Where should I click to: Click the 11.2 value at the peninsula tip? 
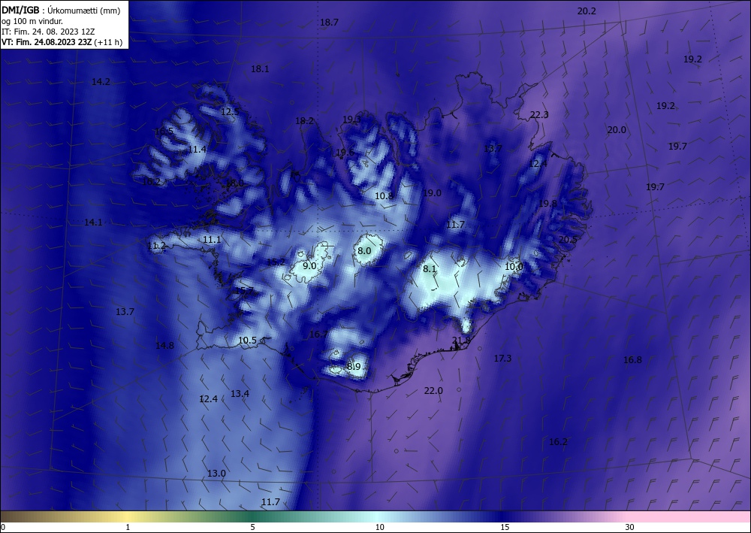(156, 246)
